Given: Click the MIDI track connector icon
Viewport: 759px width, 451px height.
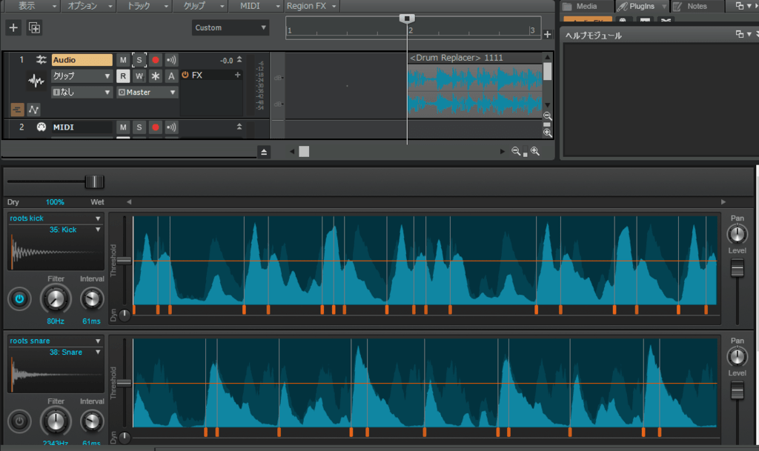Looking at the screenshot, I should 42,127.
